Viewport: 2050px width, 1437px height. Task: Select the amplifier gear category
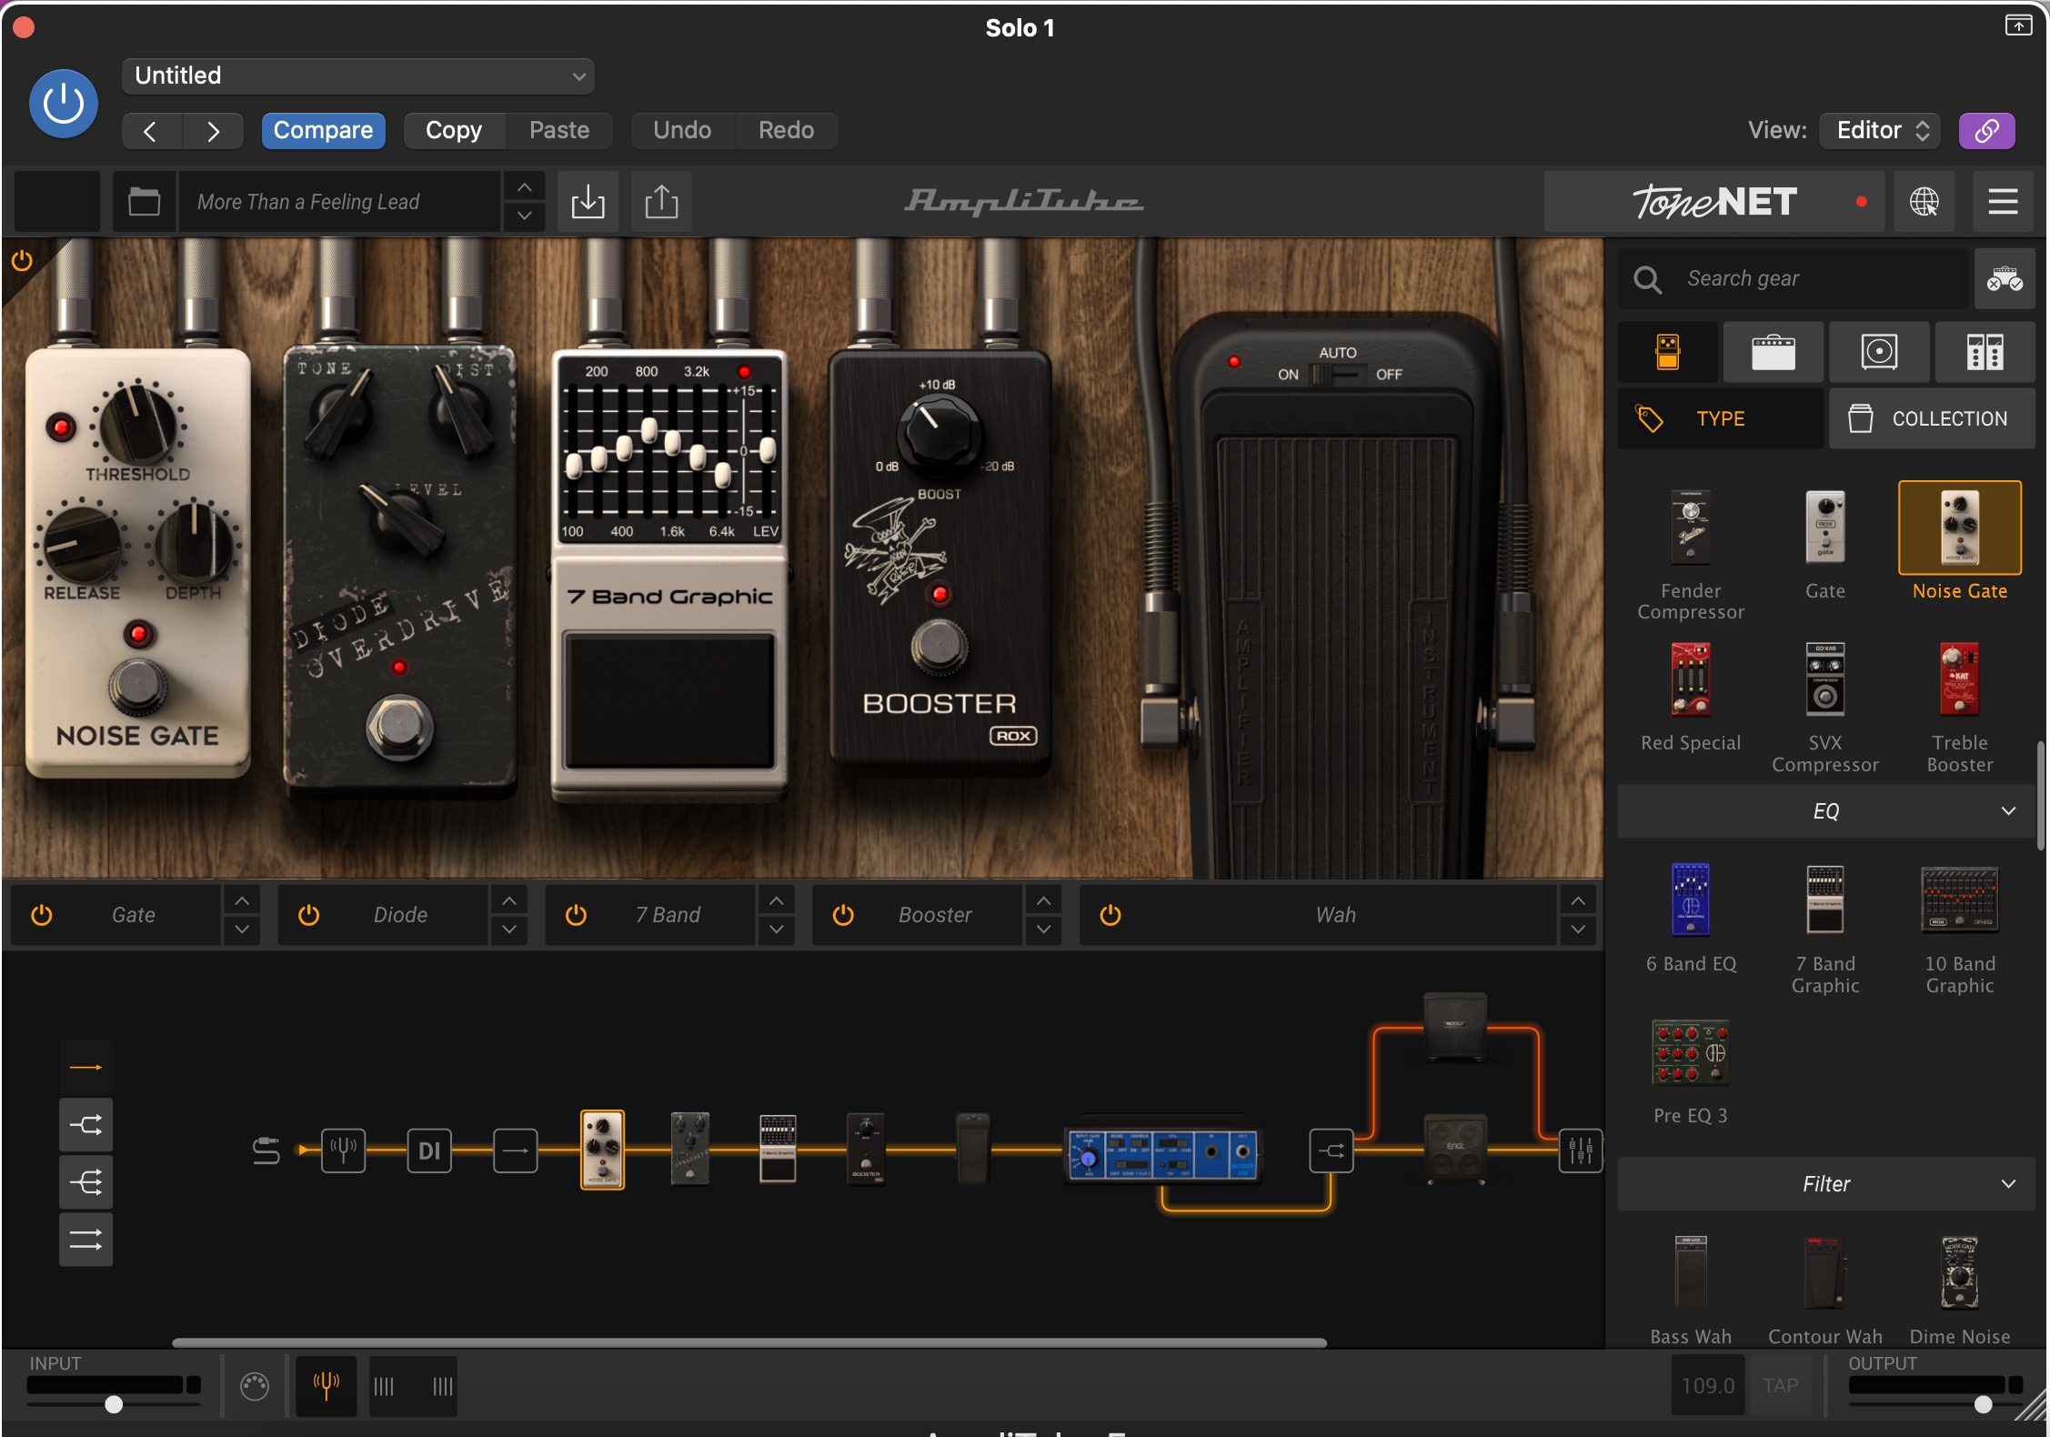(x=1774, y=351)
